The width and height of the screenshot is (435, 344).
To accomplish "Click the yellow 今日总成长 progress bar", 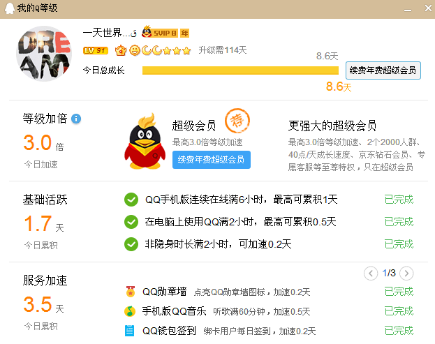I will click(240, 70).
